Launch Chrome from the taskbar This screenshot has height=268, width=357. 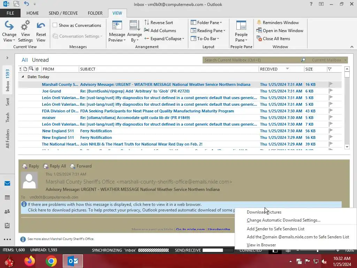point(51,261)
